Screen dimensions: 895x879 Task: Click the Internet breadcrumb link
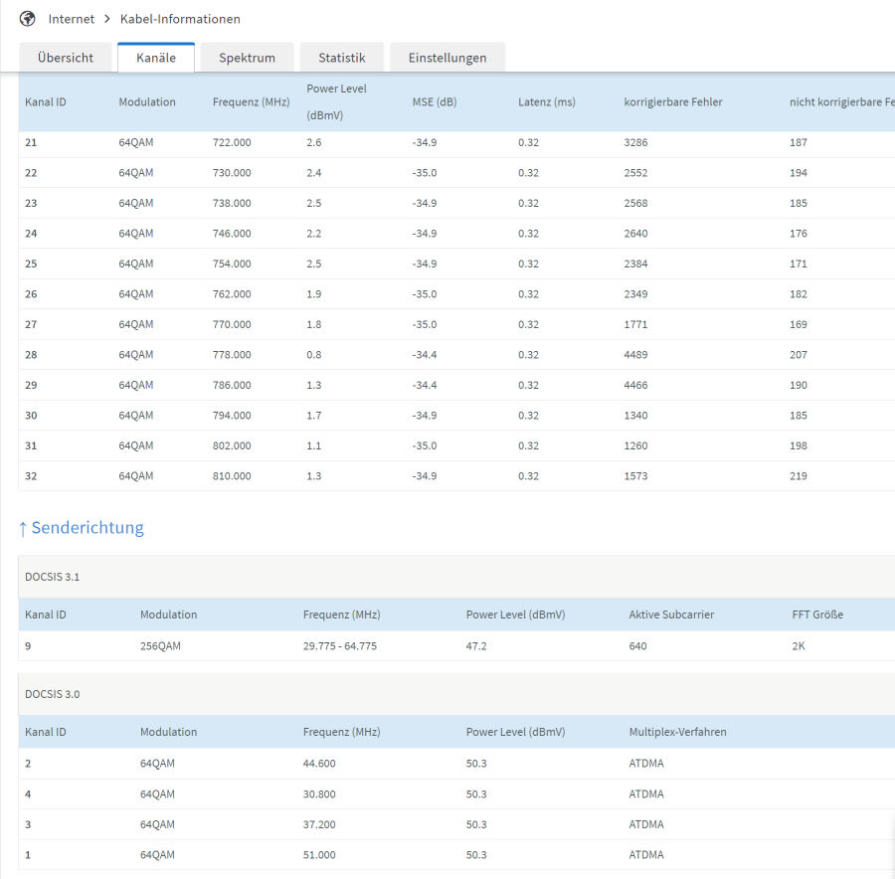[x=72, y=19]
